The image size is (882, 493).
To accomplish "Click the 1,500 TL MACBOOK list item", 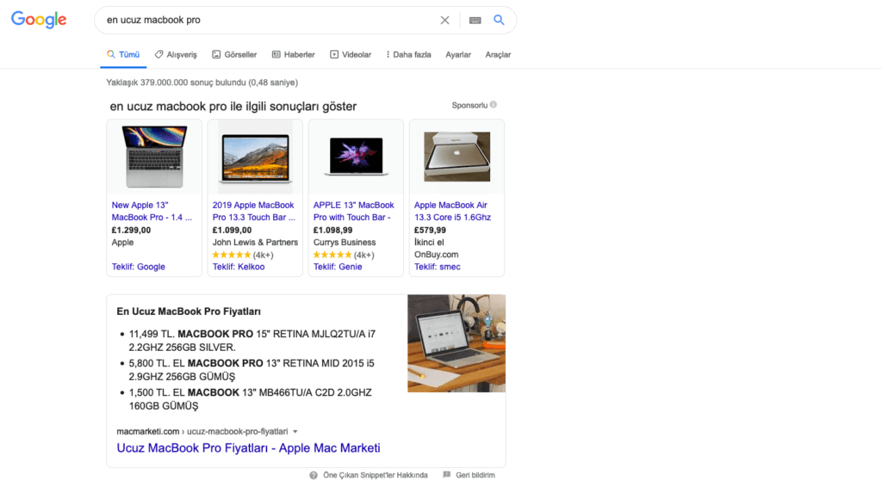I will tap(251, 399).
